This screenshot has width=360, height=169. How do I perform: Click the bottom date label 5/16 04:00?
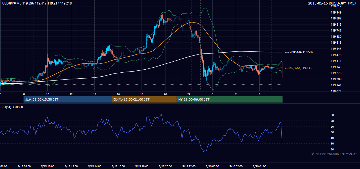pos(259,166)
